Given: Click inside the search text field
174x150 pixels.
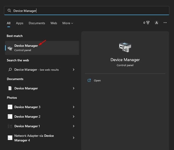Looking at the screenshot, I should pyautogui.click(x=87, y=11).
